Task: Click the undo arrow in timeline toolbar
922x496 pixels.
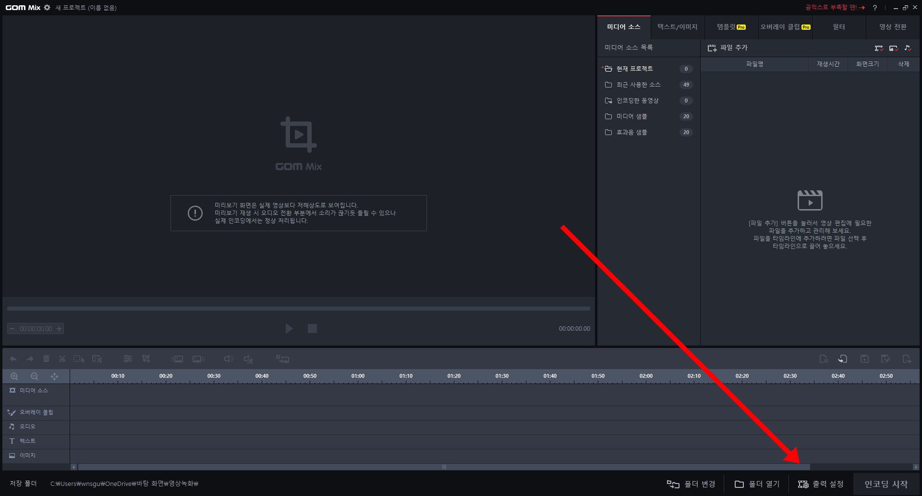Action: 13,359
